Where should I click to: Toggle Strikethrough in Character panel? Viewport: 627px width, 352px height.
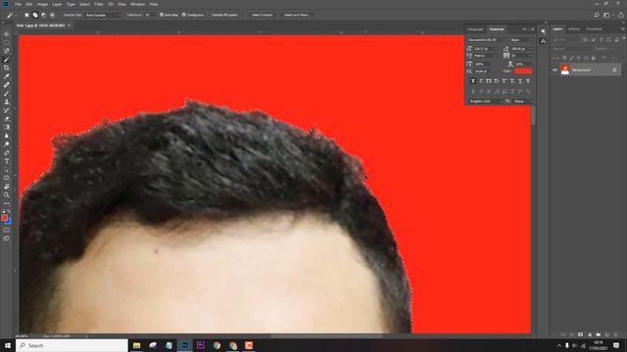tap(528, 81)
